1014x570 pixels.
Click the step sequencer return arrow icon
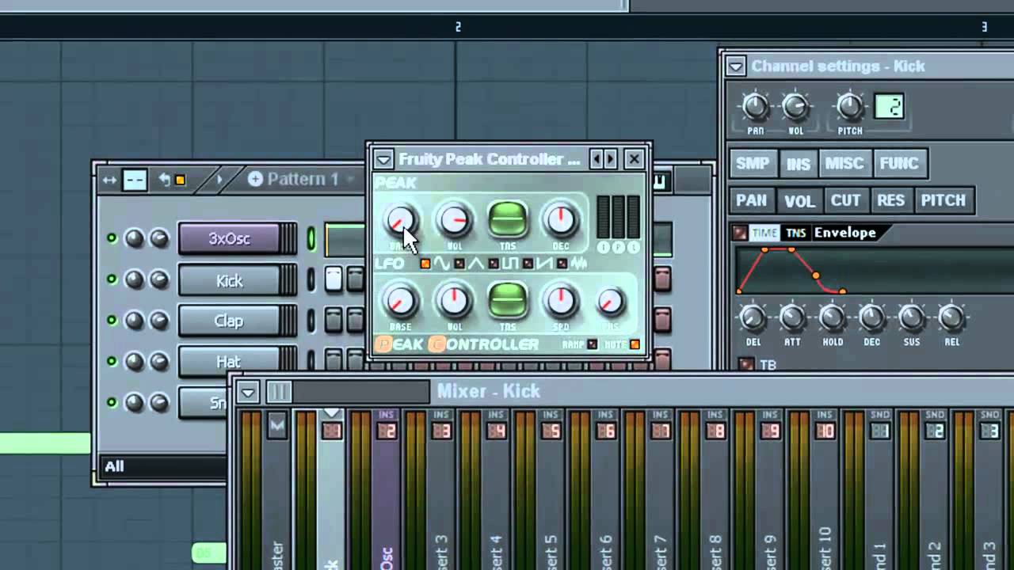165,180
